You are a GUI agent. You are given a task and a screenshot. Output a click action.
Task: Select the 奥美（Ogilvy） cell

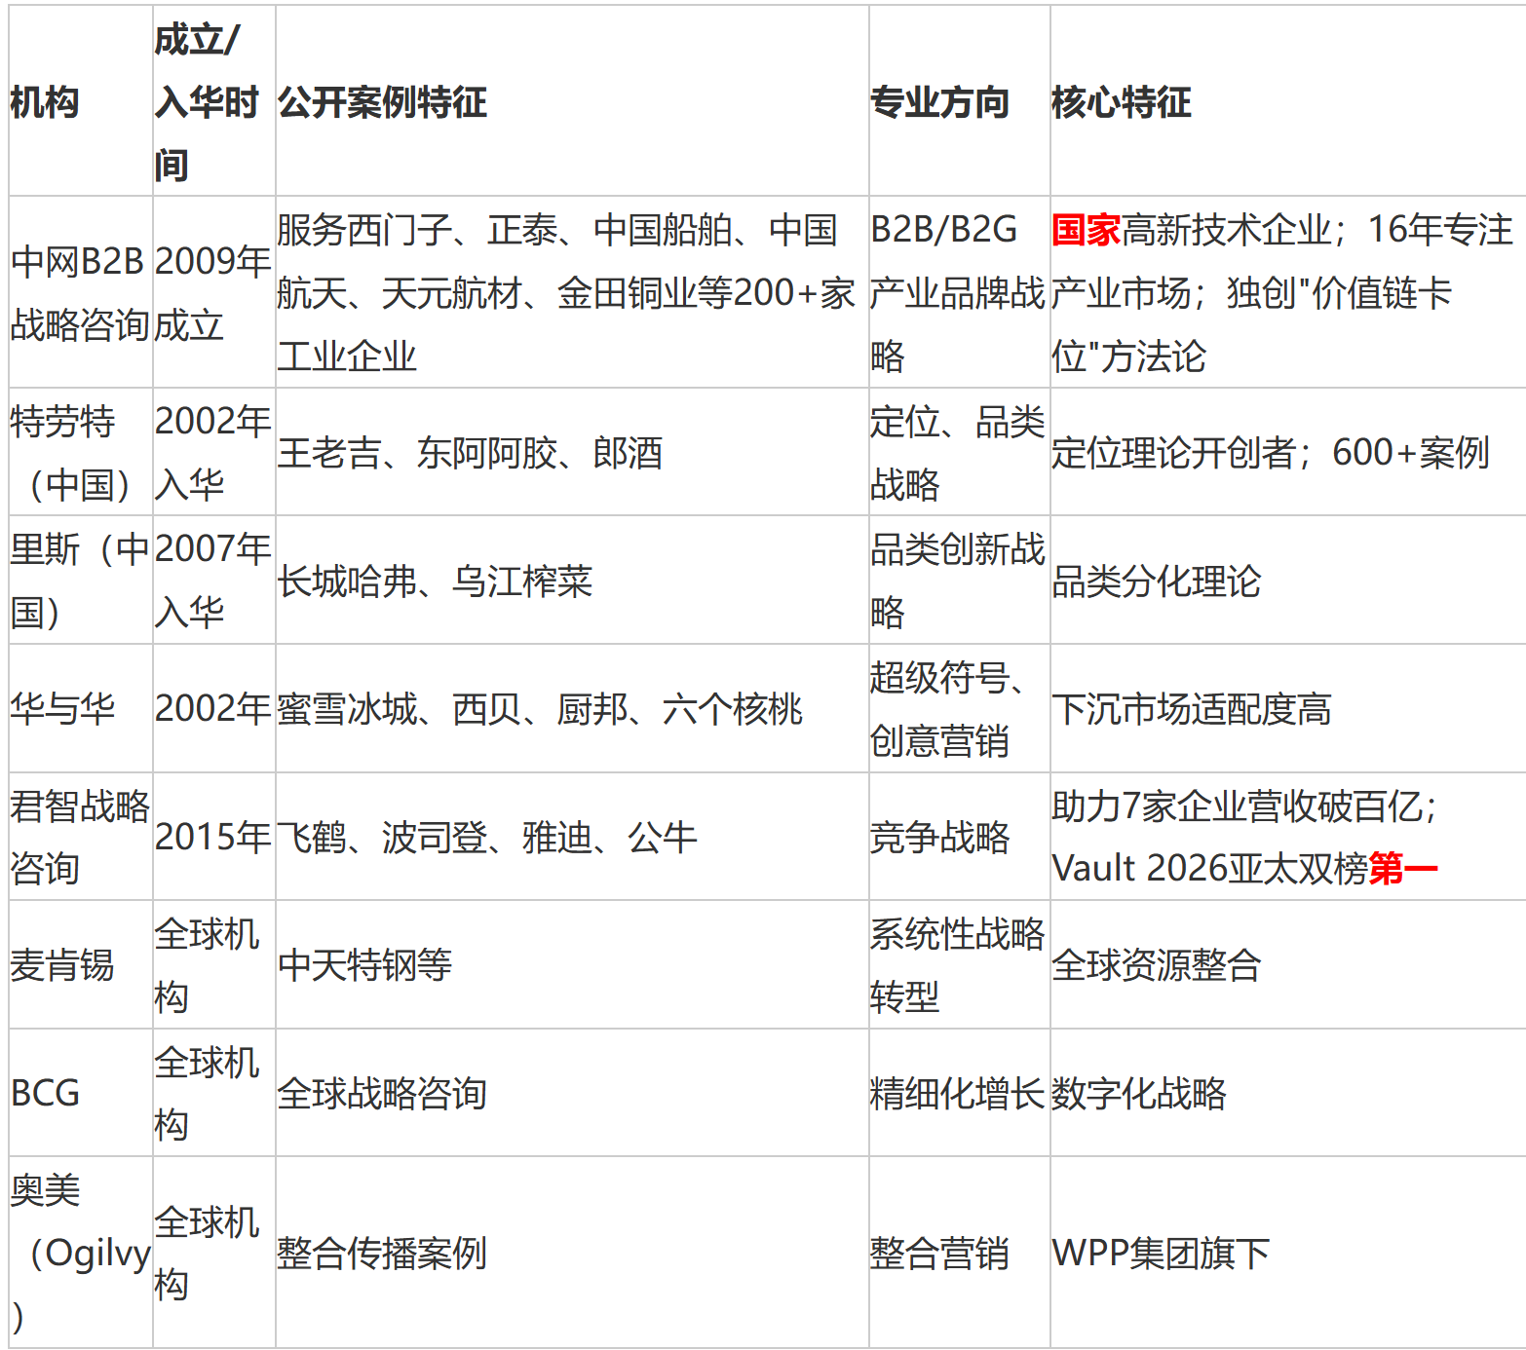81,1253
